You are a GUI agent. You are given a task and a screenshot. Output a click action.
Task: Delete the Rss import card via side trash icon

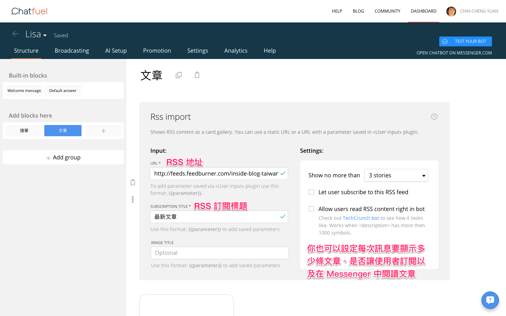[x=133, y=182]
